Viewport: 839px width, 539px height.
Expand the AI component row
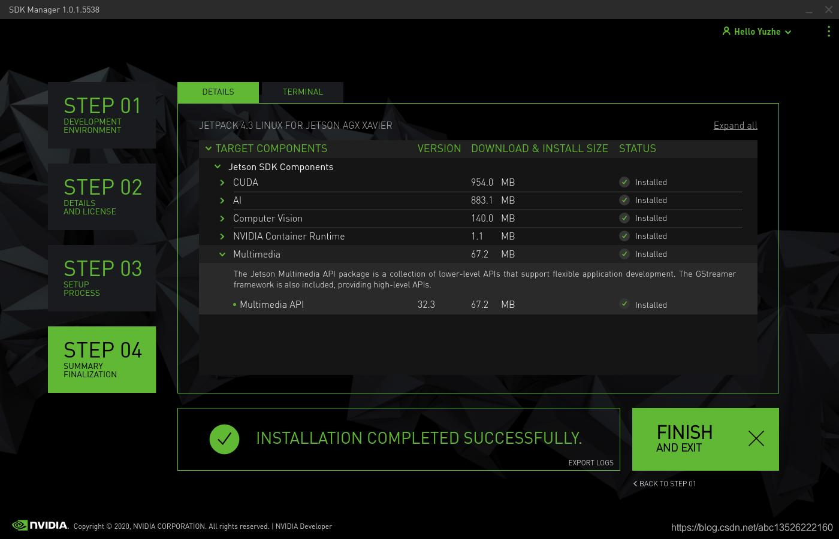(x=222, y=201)
